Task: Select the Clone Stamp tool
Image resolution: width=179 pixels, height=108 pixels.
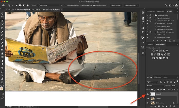Action: click(x=2, y=46)
